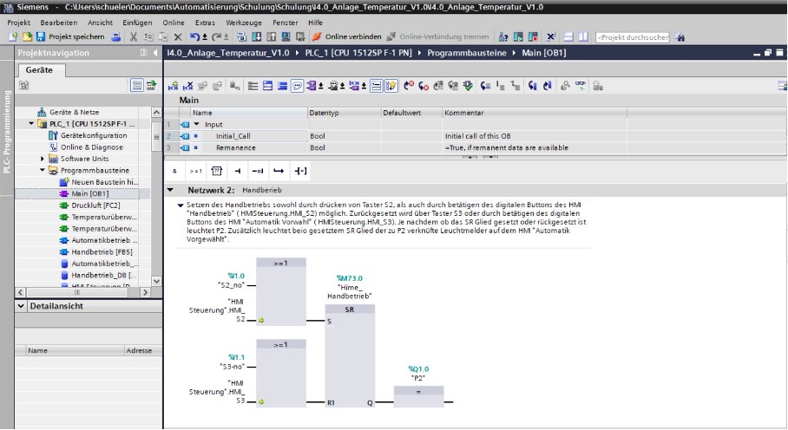Open Geräte & Netze in project tree
This screenshot has width=788, height=430.
(x=73, y=113)
